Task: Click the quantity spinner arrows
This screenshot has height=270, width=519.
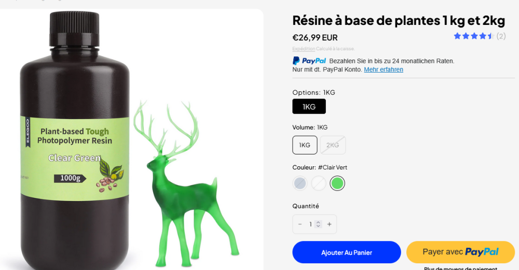Action: coord(319,224)
